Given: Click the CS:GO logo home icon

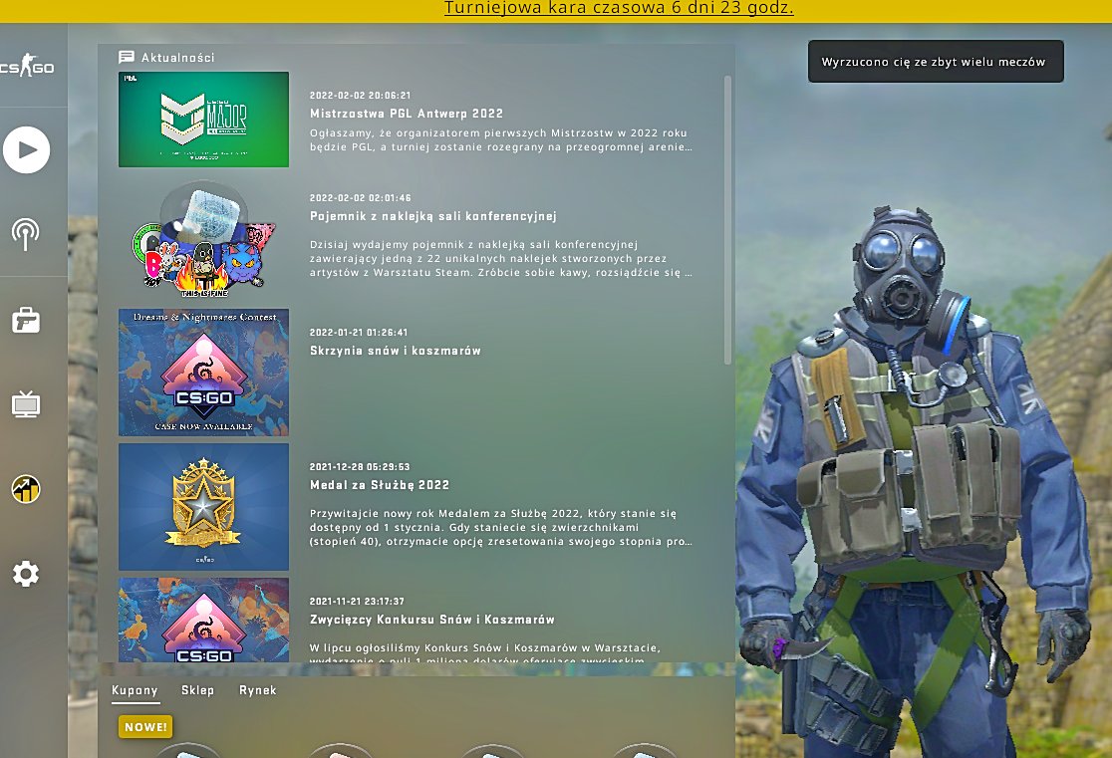Looking at the screenshot, I should [x=27, y=66].
